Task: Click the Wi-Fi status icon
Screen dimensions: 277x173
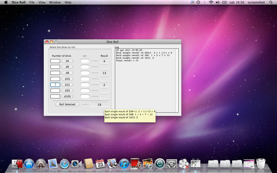Action: tap(211, 2)
